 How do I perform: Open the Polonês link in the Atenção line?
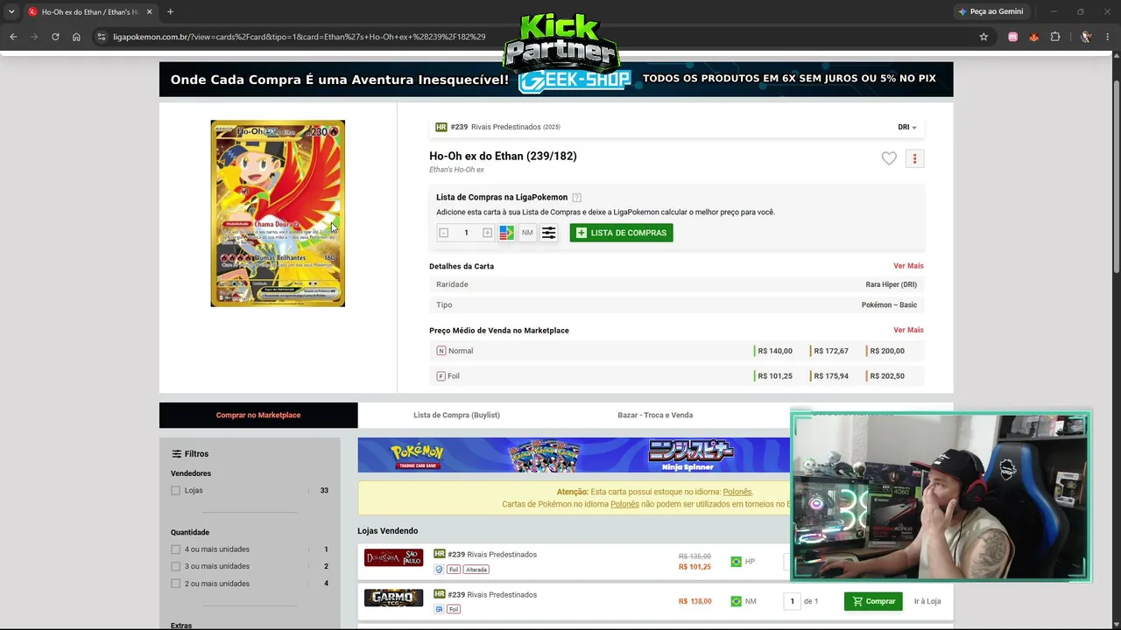[x=737, y=492]
